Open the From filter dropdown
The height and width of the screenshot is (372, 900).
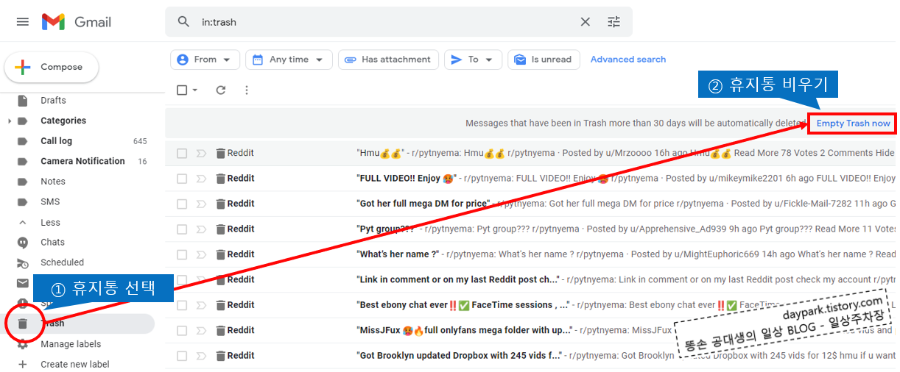point(205,60)
